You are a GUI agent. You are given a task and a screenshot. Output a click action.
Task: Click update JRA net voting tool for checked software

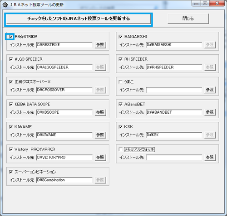[79, 19]
